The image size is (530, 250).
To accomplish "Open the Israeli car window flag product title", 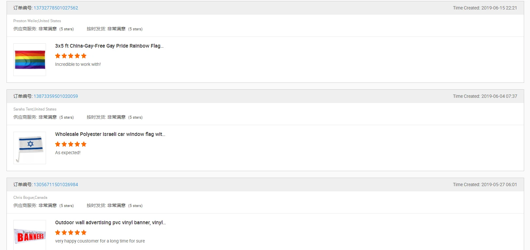I will pos(110,134).
